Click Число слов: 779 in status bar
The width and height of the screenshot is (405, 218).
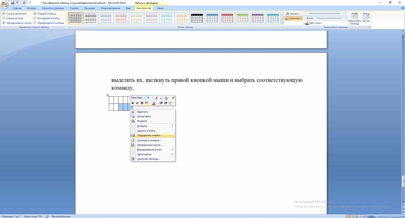(33, 216)
